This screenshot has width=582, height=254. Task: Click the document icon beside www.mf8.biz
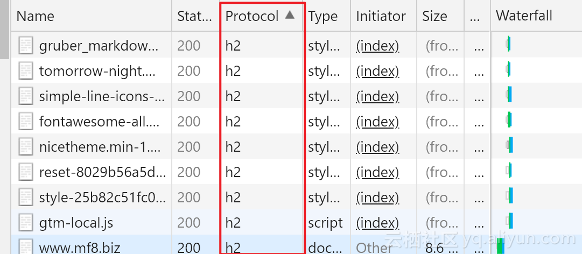click(x=26, y=247)
